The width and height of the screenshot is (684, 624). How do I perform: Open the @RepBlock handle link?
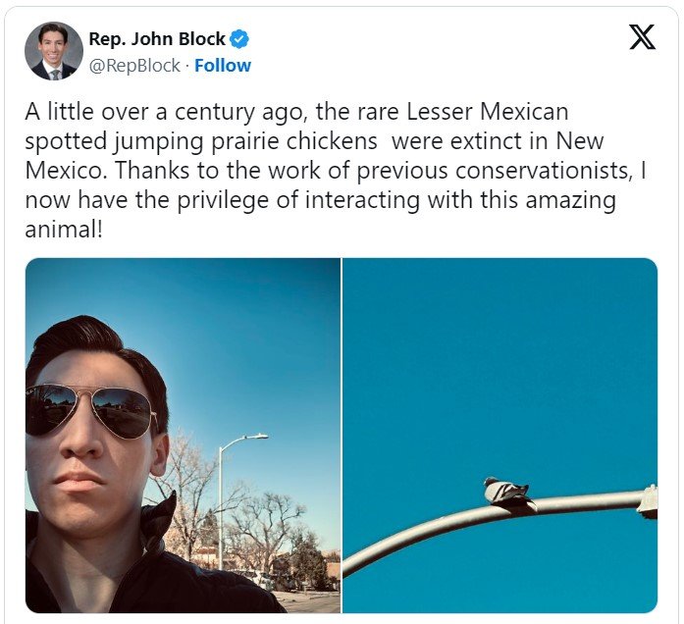click(134, 66)
